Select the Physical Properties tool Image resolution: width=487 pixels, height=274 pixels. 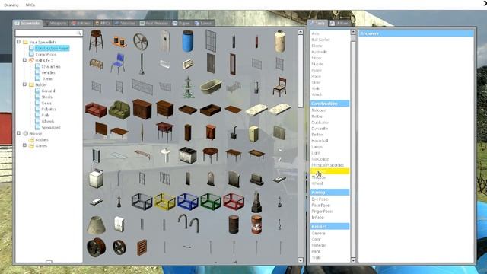coord(328,165)
